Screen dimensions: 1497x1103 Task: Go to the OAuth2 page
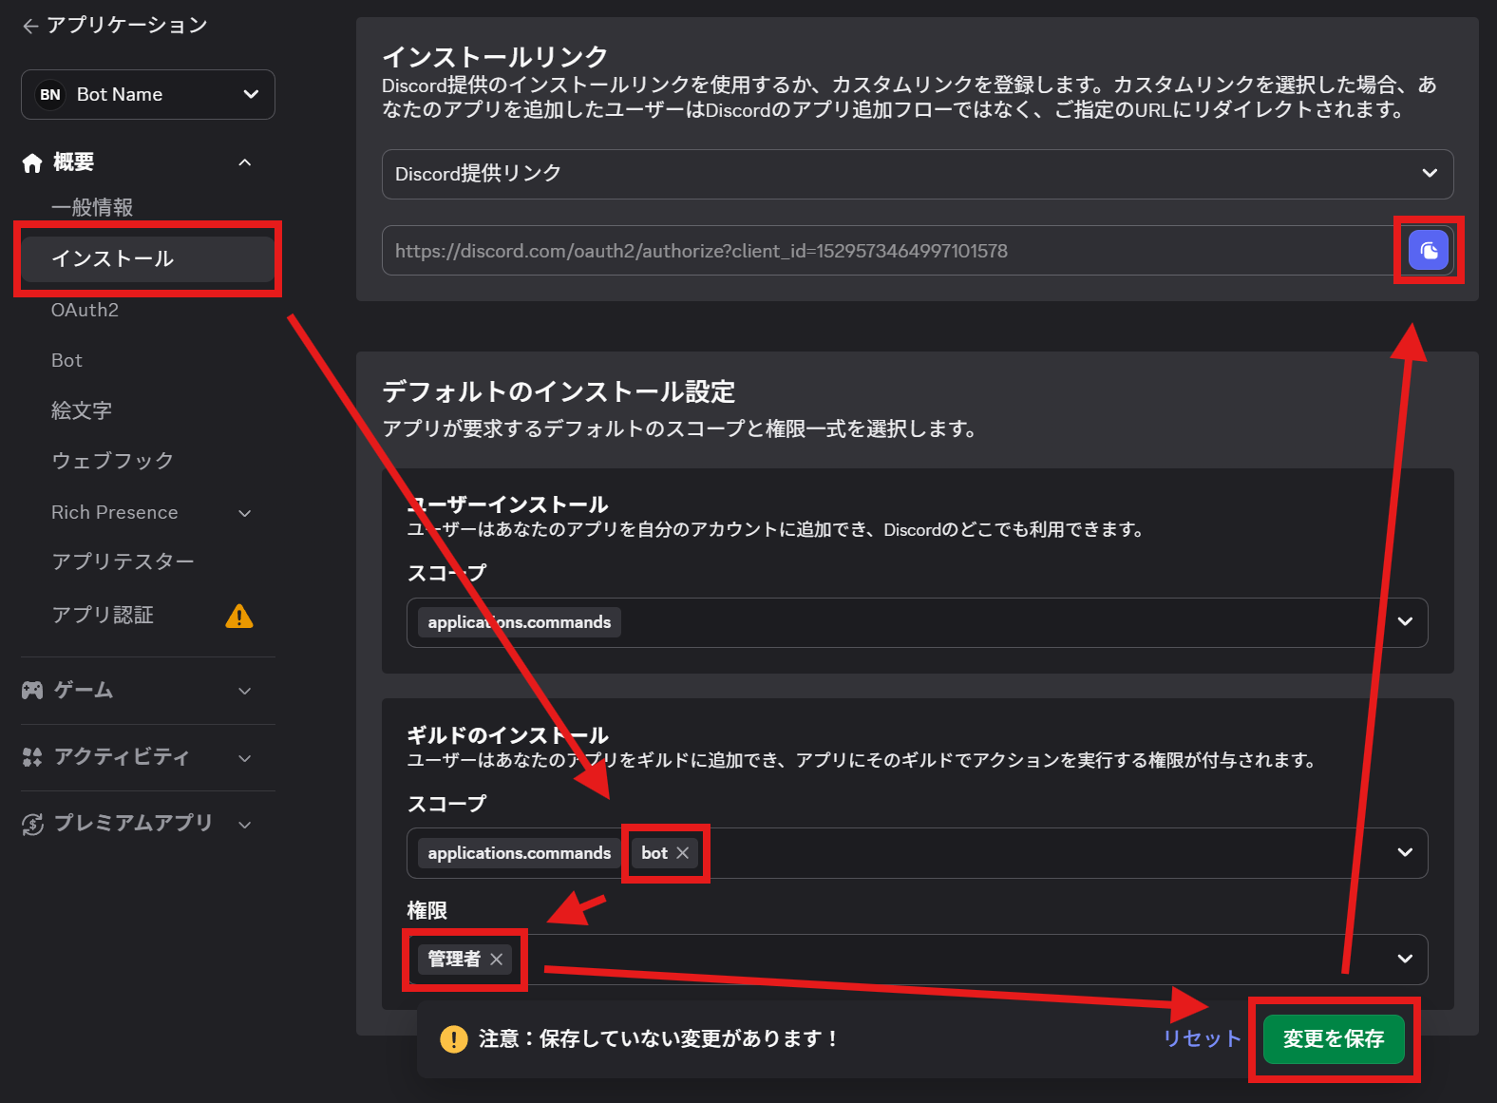pyautogui.click(x=85, y=310)
